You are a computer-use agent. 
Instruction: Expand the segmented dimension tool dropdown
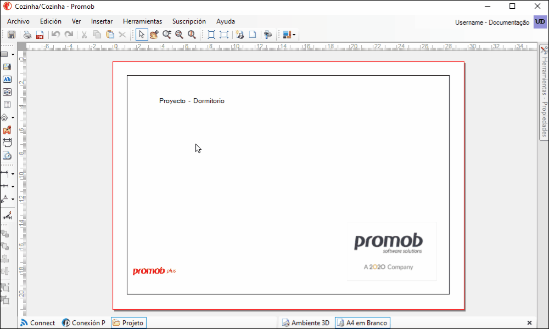[x=13, y=186]
